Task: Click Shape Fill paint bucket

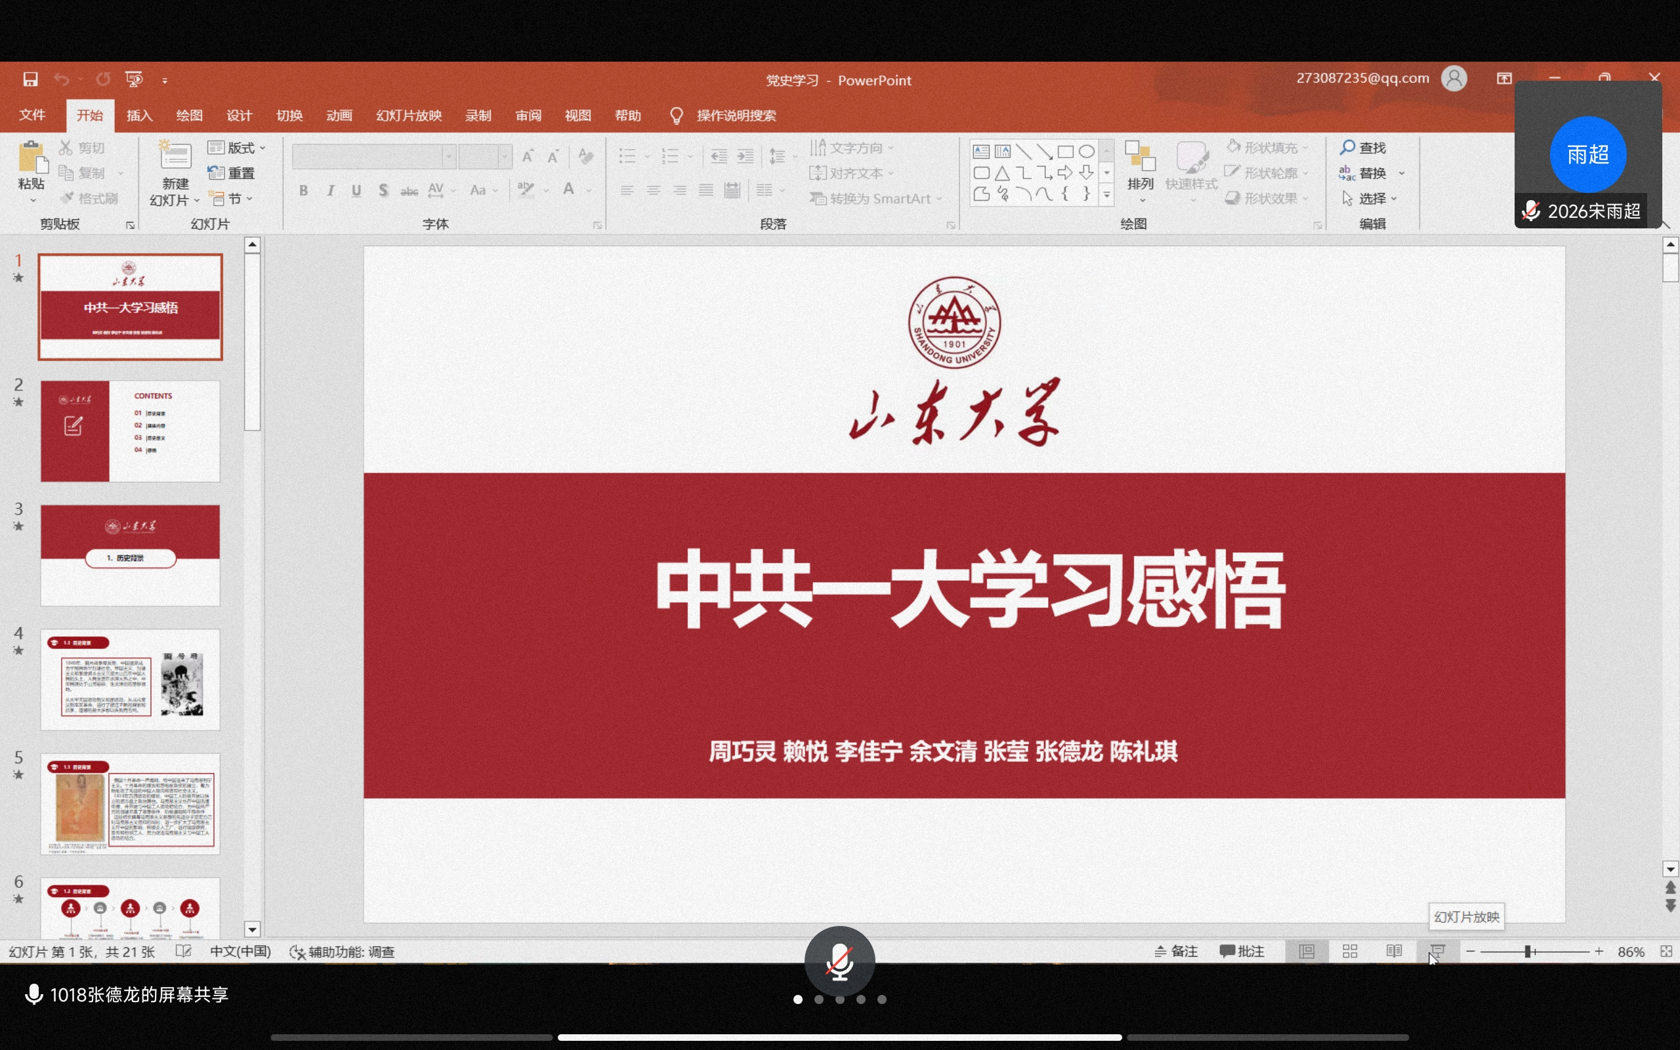Action: pyautogui.click(x=1233, y=146)
